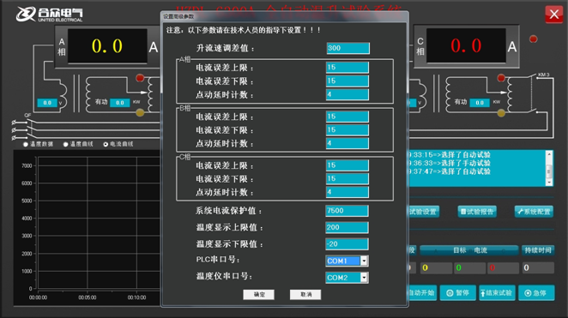Click the red X close icon
Image resolution: width=568 pixels, height=318 pixels.
tap(554, 15)
